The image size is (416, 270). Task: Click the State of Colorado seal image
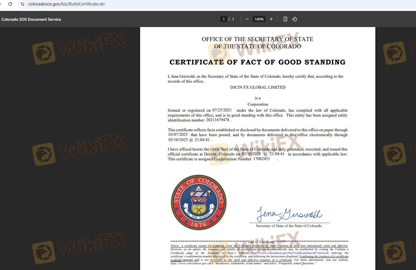[199, 202]
